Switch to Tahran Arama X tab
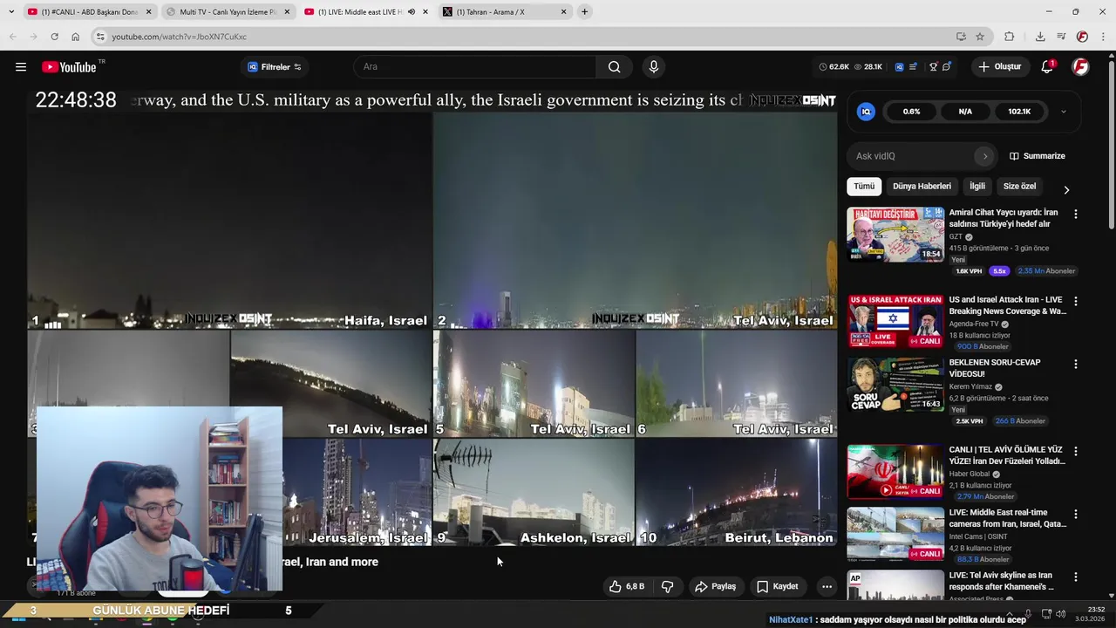 505,12
